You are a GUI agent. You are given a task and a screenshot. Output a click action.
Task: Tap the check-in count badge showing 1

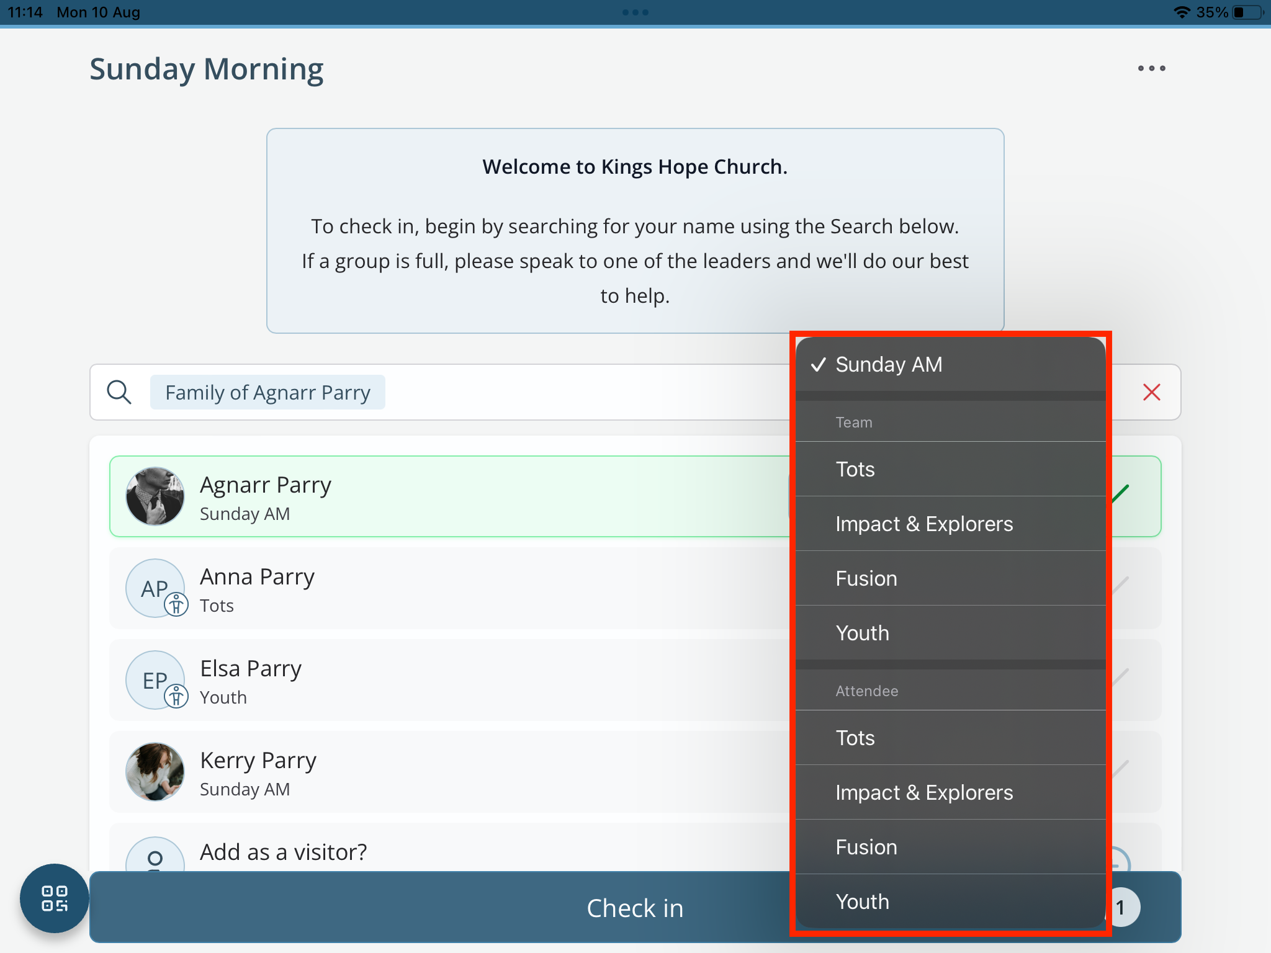coord(1121,908)
